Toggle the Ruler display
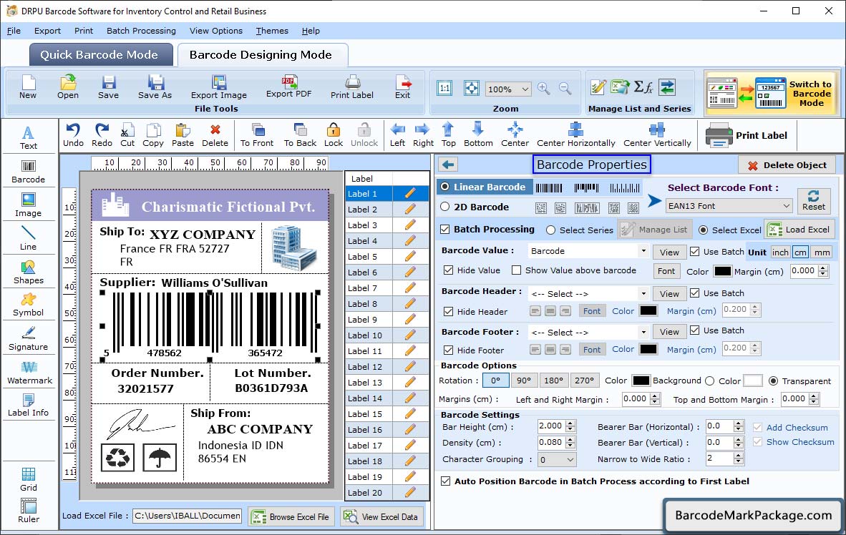 click(x=28, y=511)
